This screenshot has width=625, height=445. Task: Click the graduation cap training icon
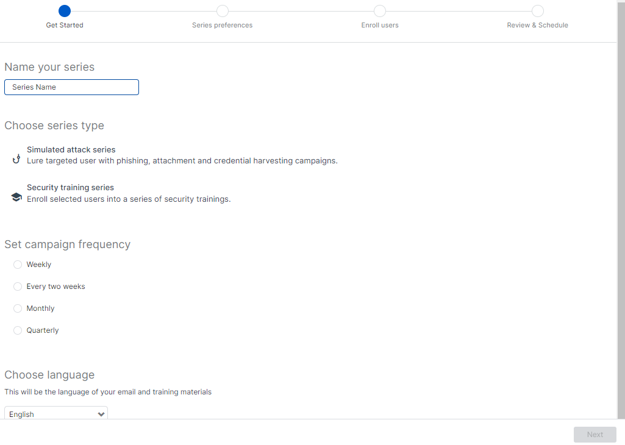[16, 197]
